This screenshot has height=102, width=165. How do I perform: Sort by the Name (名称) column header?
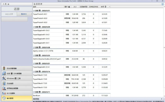pos(48,7)
